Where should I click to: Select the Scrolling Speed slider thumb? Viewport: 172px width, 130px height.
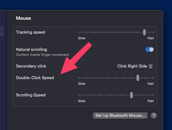[x=132, y=95]
